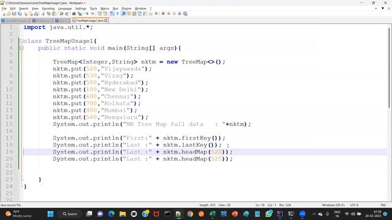Viewport: 392px width, 220px height.
Task: Click the Save toolbar icon
Action: pyautogui.click(x=14, y=13)
